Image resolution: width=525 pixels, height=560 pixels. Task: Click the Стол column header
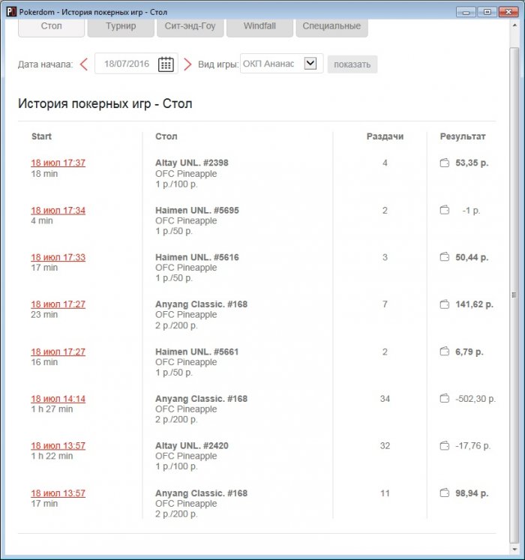click(x=166, y=136)
